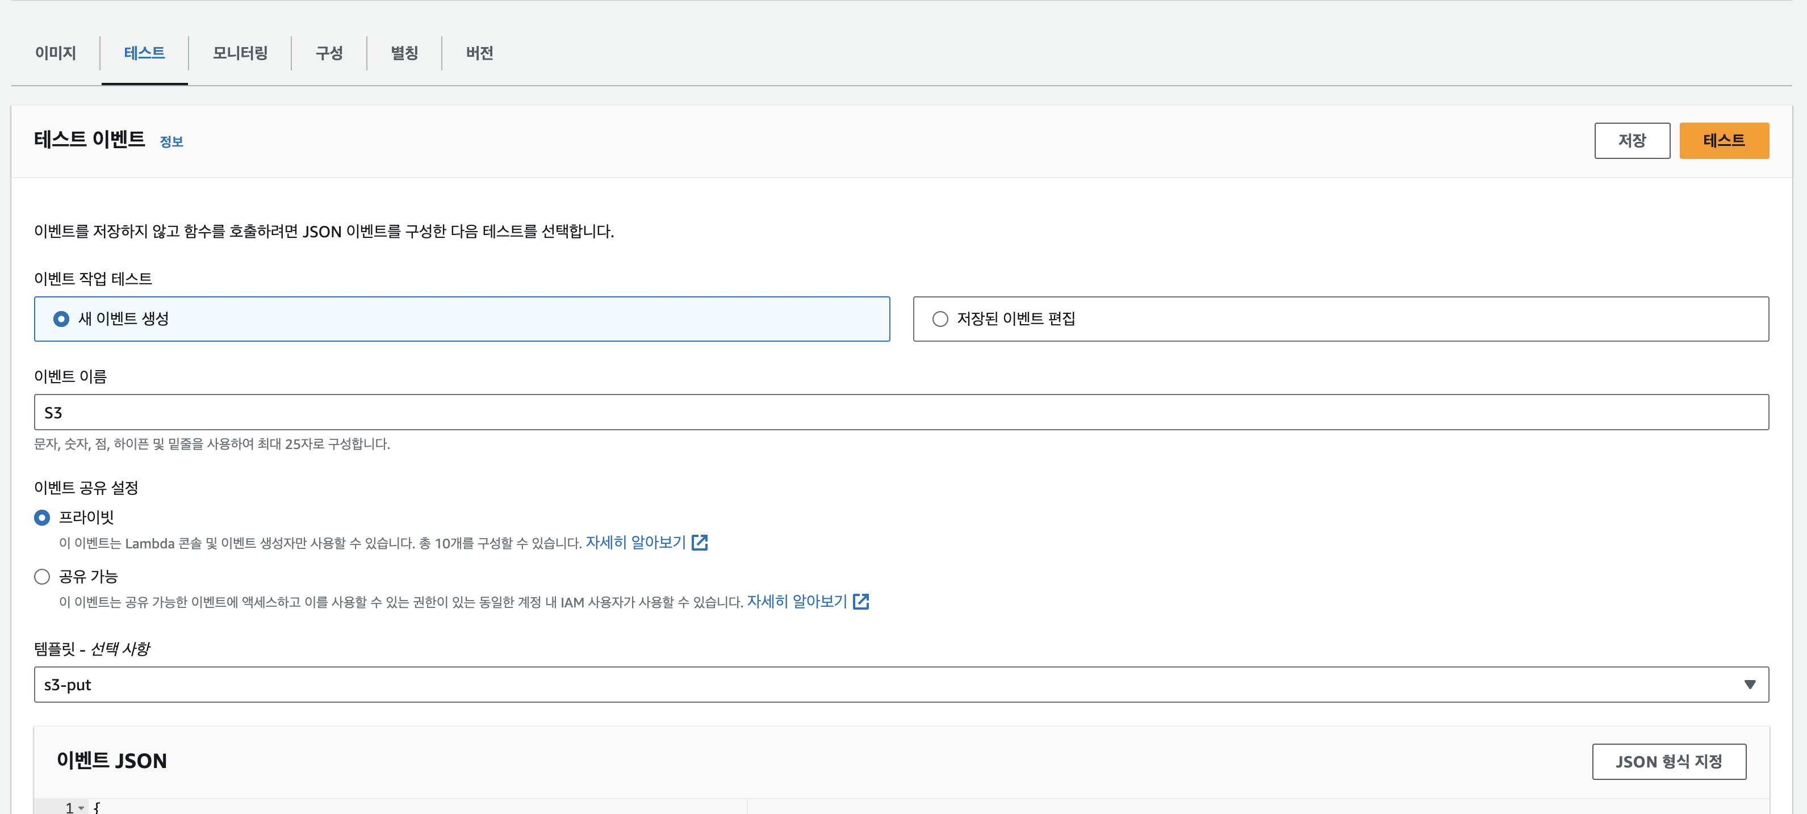Select 저장된 이벤트 편집 radio option

point(940,319)
